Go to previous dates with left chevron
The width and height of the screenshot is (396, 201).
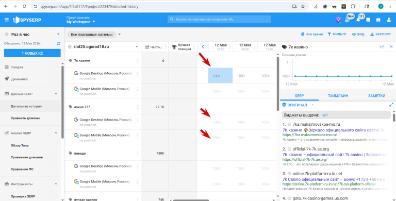click(203, 47)
